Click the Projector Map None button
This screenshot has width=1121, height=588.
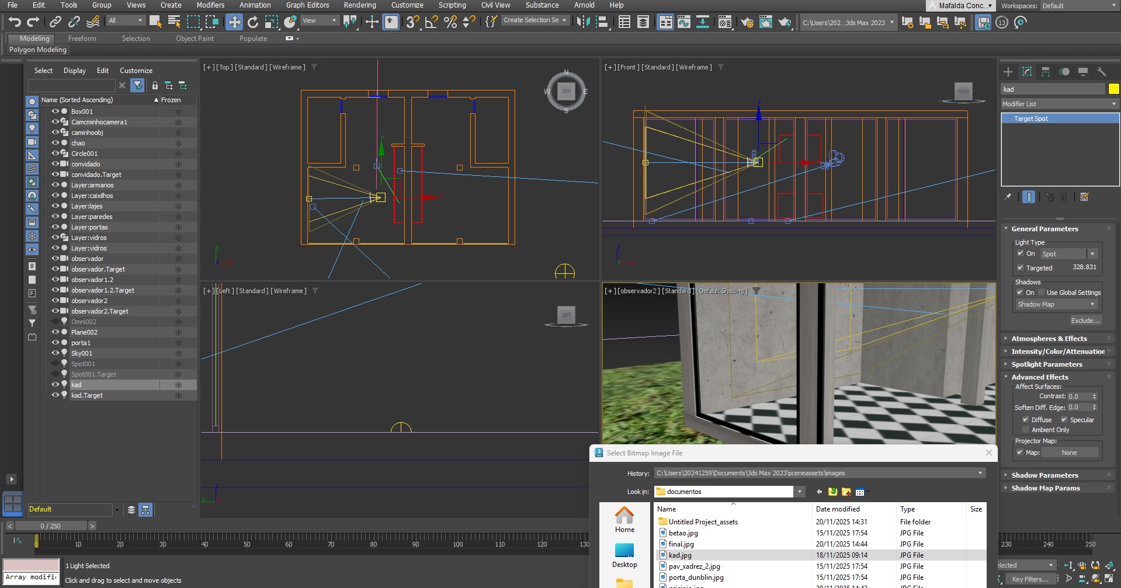click(x=1069, y=453)
